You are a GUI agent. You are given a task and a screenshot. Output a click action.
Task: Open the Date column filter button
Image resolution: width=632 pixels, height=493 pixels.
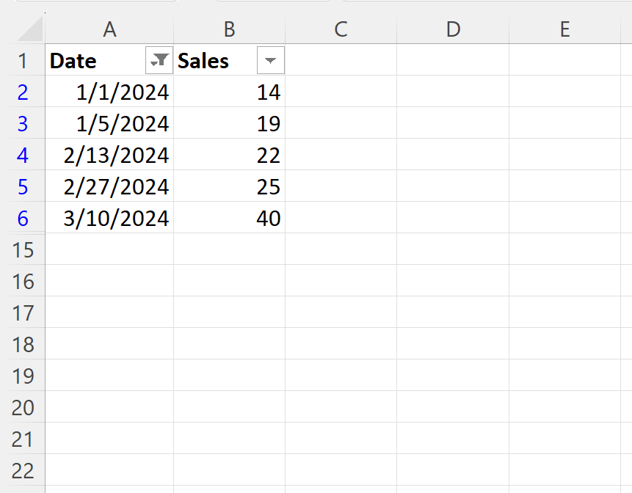tap(159, 60)
